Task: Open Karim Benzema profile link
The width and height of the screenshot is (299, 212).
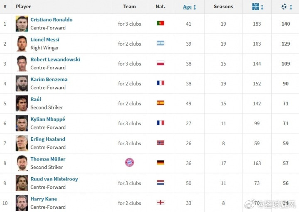Action: (49, 79)
